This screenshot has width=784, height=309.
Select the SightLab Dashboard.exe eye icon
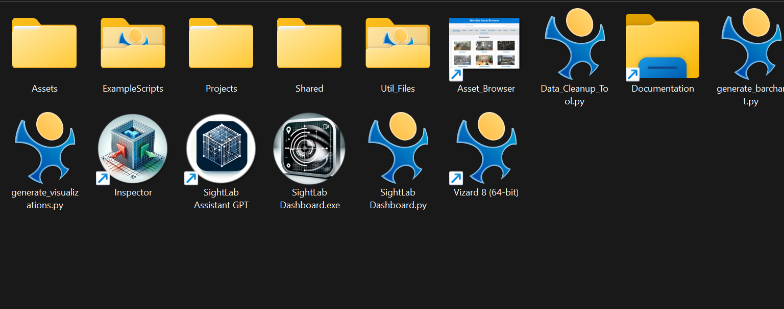(x=309, y=149)
